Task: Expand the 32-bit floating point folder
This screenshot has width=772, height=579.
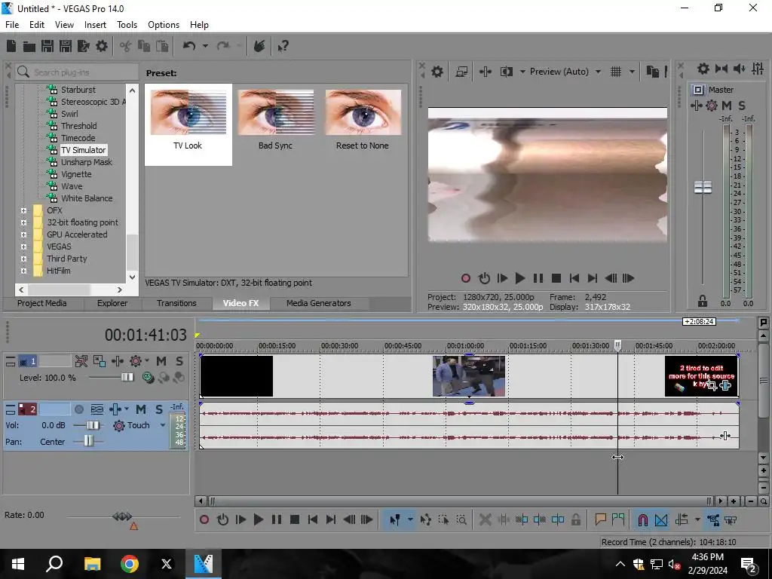Action: [x=23, y=222]
